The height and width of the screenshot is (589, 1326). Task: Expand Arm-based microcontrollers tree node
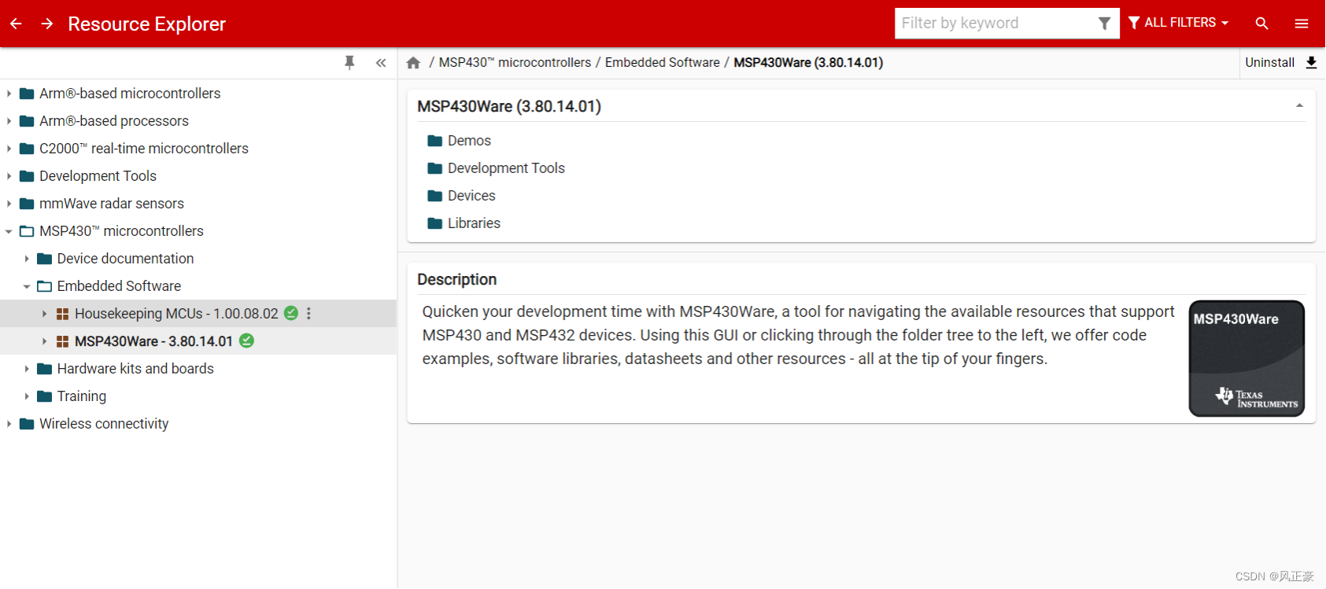click(x=9, y=94)
